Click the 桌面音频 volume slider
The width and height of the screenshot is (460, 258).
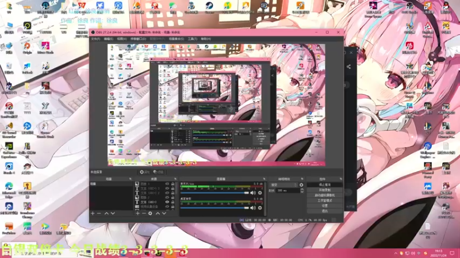point(214,208)
